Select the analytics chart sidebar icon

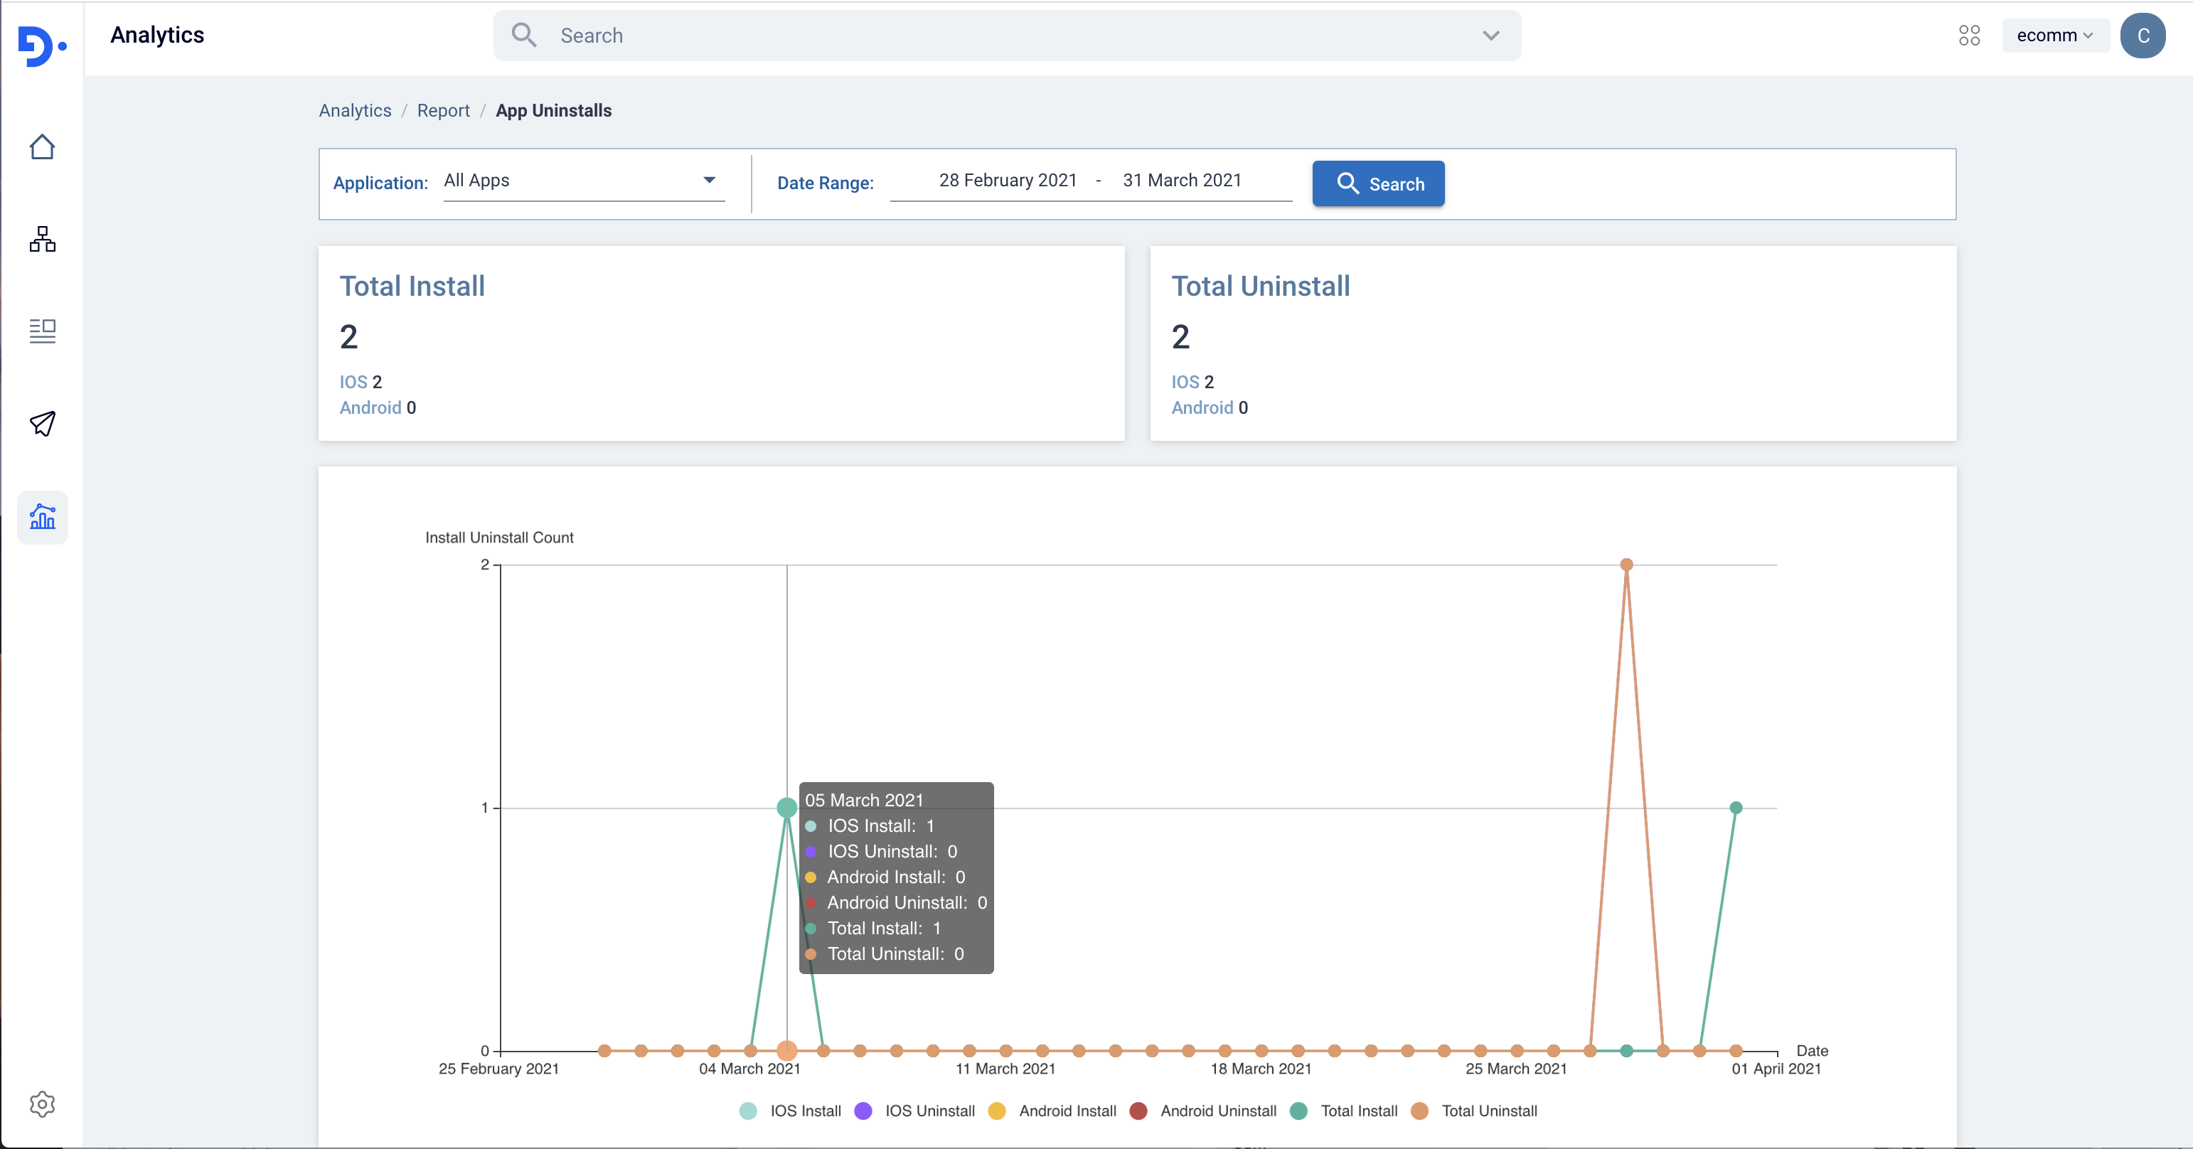click(42, 517)
